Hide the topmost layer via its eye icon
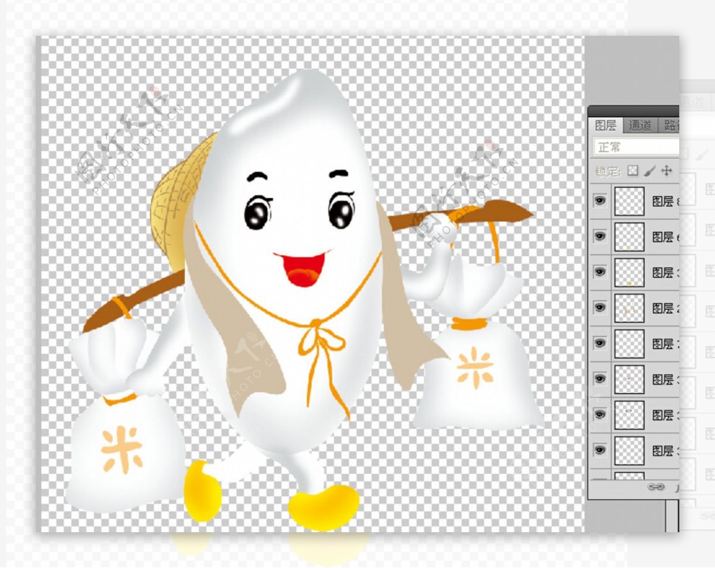The height and width of the screenshot is (568, 715). click(x=600, y=201)
